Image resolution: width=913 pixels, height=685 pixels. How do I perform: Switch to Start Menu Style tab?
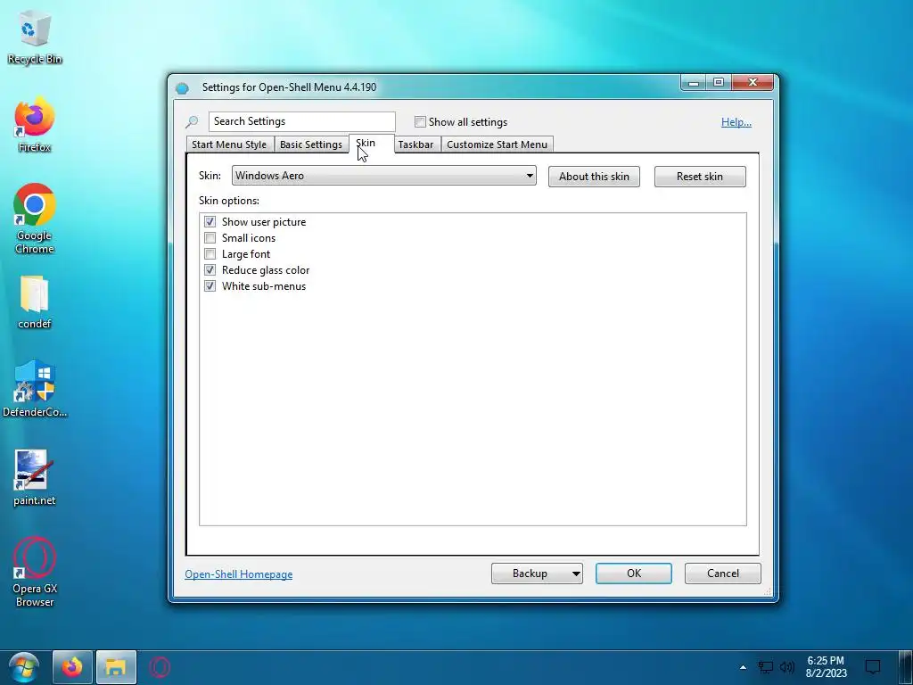tap(229, 144)
